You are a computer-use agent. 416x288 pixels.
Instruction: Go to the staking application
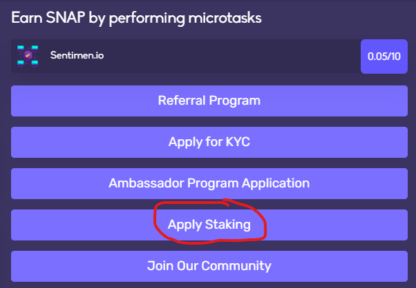[x=209, y=225]
